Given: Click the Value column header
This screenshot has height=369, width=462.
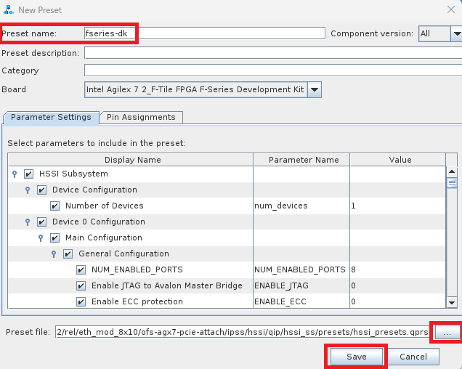Looking at the screenshot, I should tap(398, 160).
